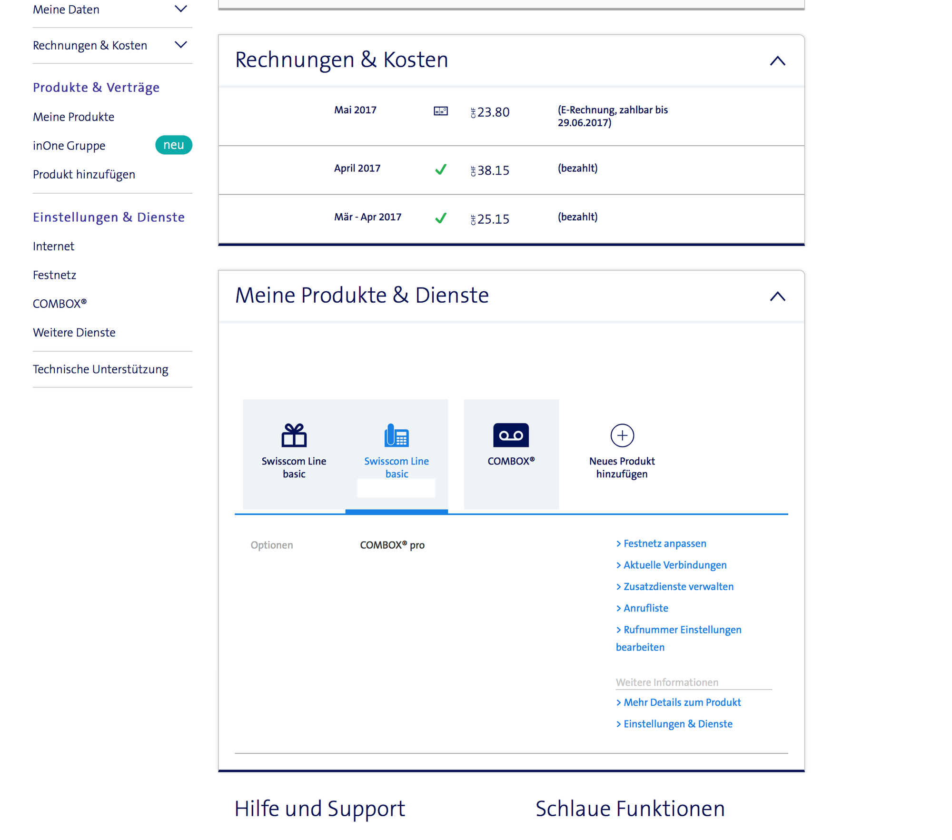952x840 pixels.
Task: Open Technische Unterstützung in sidebar
Action: click(100, 369)
